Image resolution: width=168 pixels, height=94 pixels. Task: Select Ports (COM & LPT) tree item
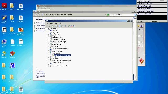[57, 57]
